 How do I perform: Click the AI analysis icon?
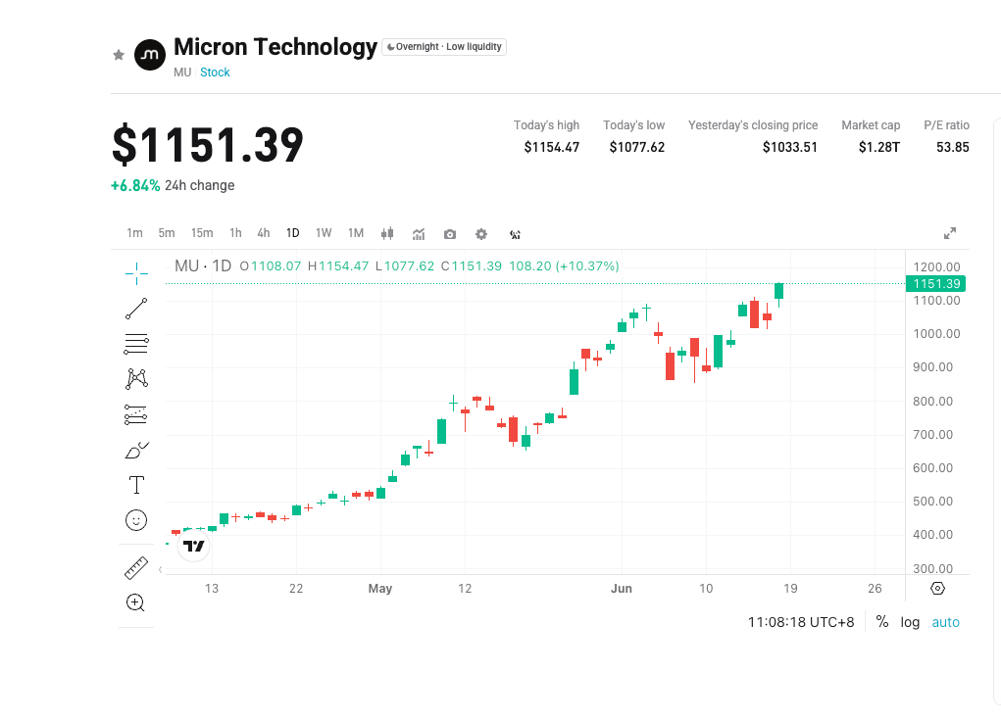[x=515, y=235]
